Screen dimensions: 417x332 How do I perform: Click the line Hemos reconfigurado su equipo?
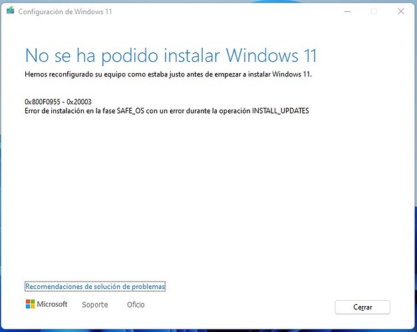[168, 74]
